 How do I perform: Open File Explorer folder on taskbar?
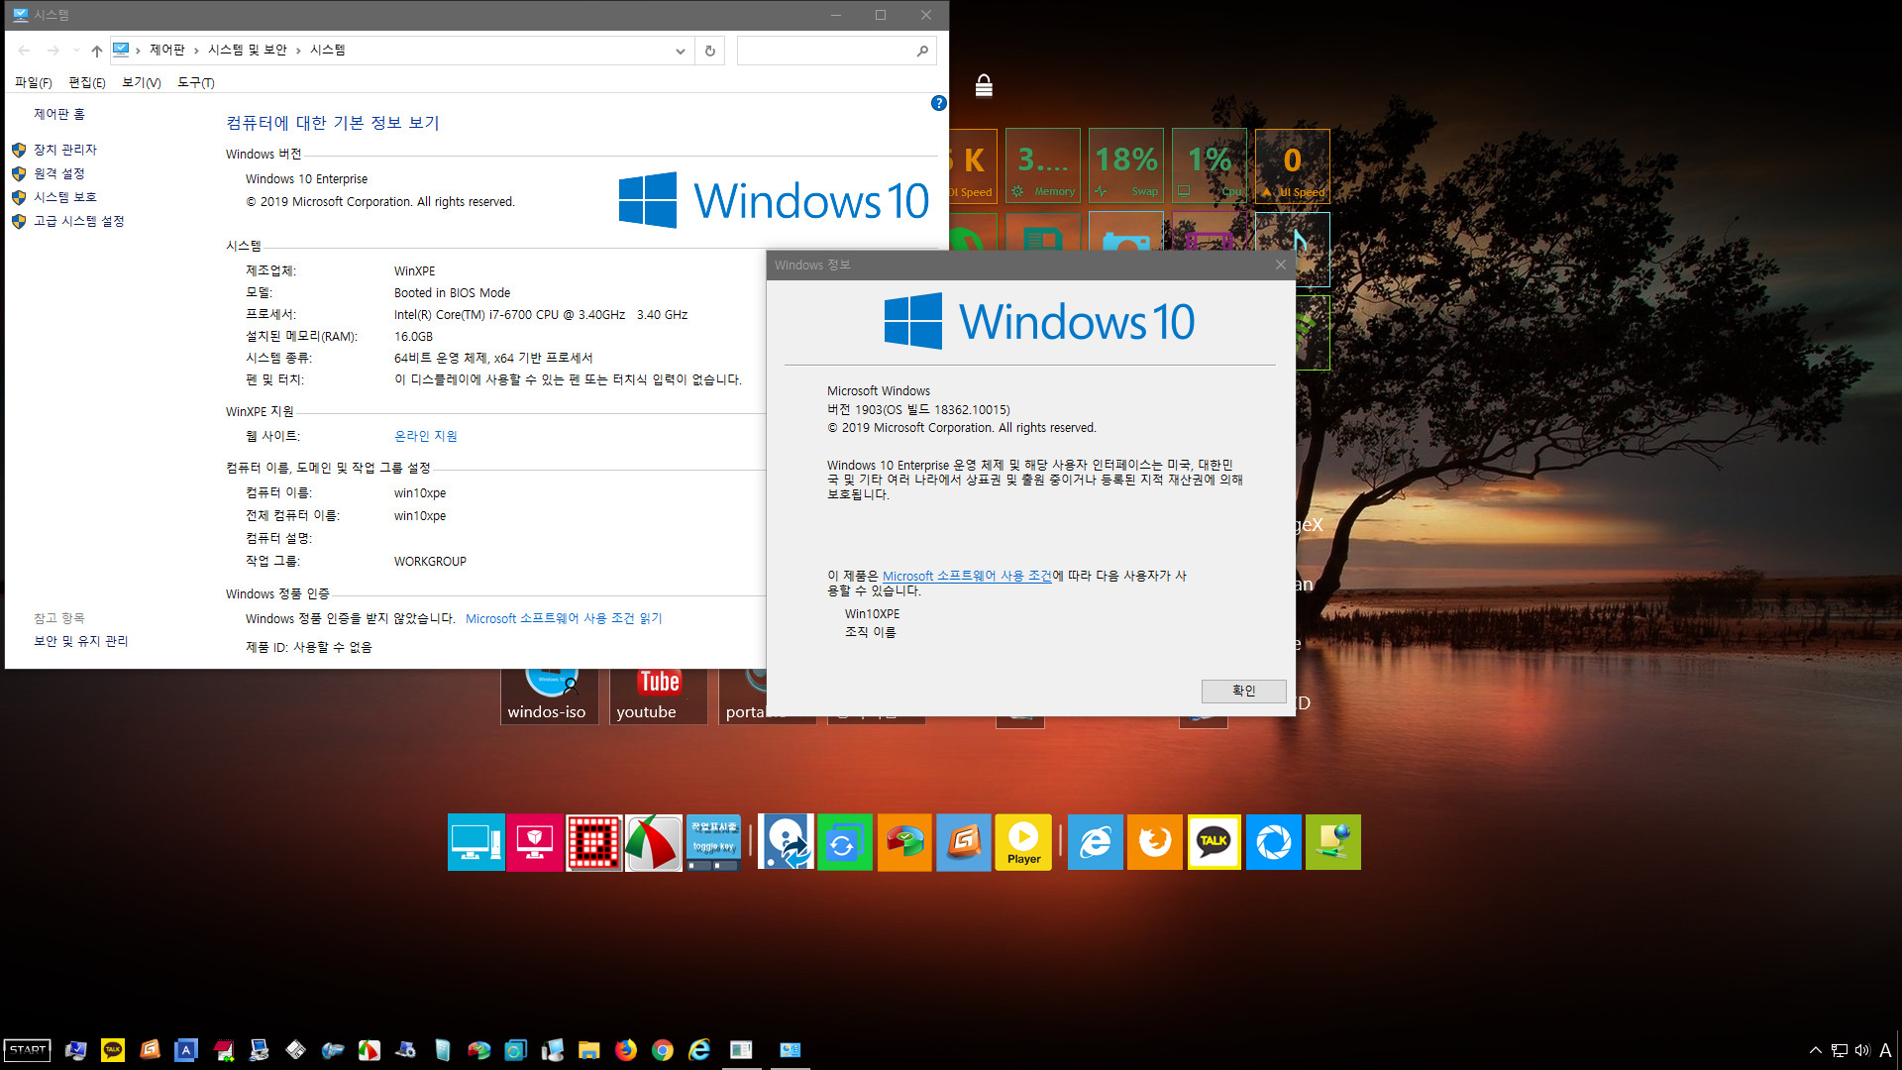click(589, 1050)
